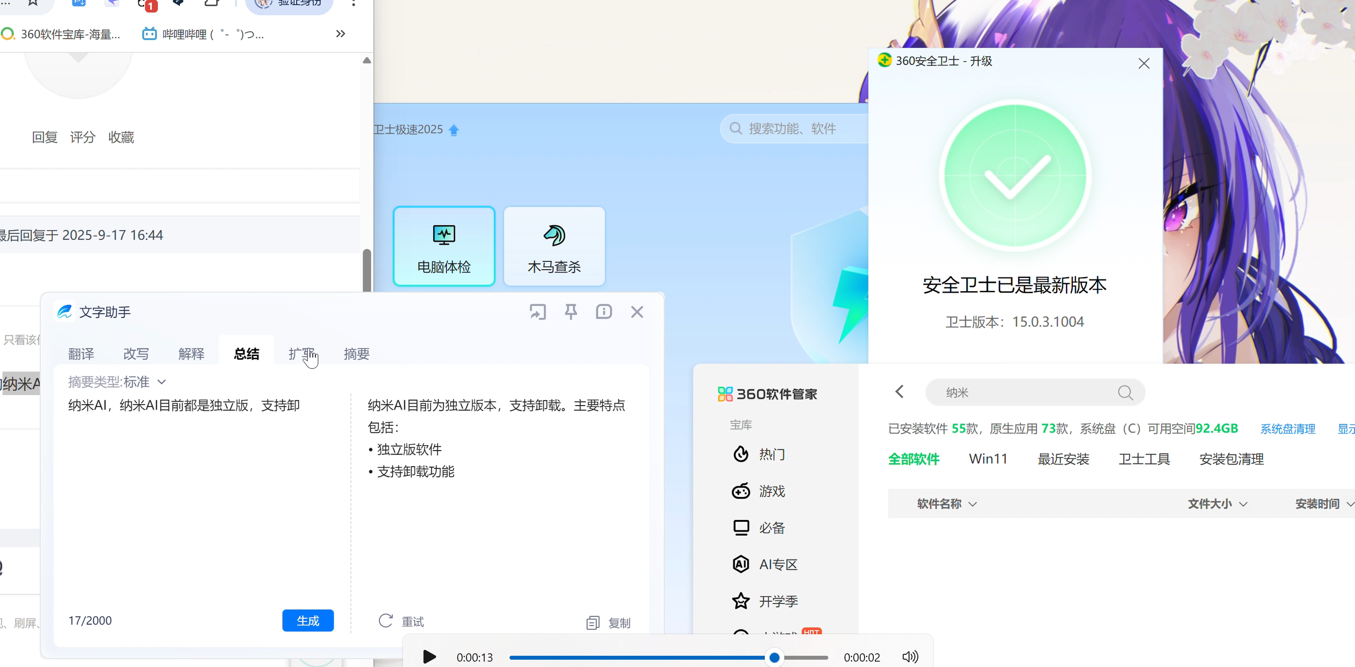Image resolution: width=1355 pixels, height=667 pixels.
Task: Switch to the 翻译 tab
Action: (x=81, y=354)
